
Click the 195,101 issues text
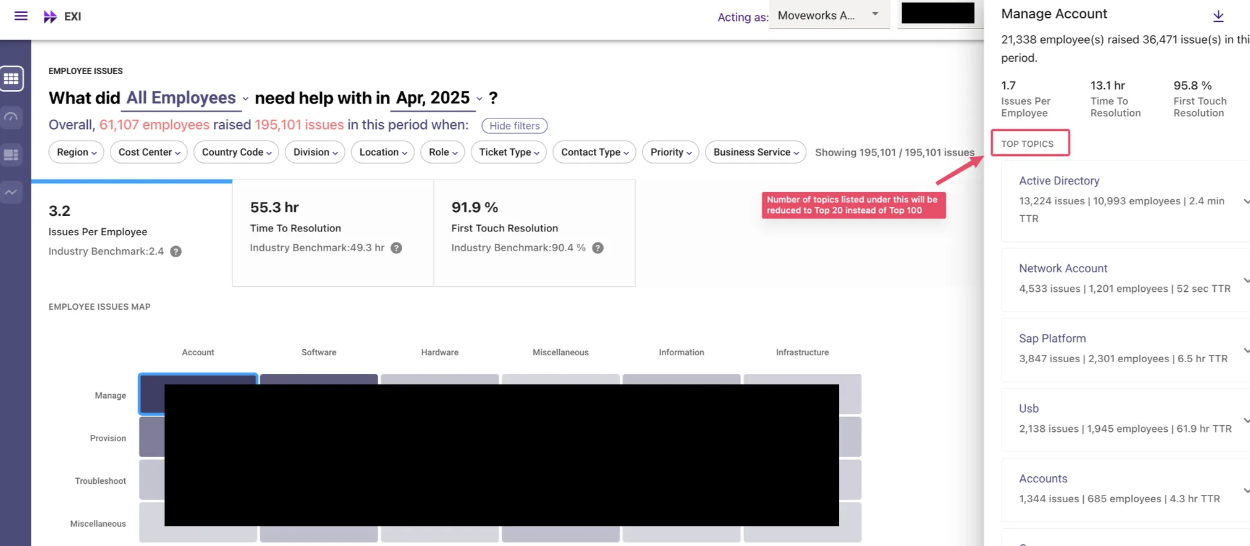[299, 125]
